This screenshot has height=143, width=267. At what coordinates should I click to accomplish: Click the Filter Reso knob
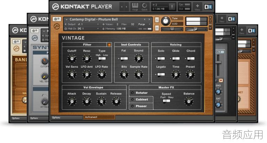pyautogui.click(x=87, y=59)
